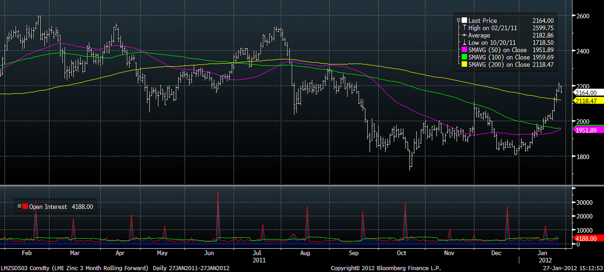Click the Last Price legend label

[x=482, y=21]
